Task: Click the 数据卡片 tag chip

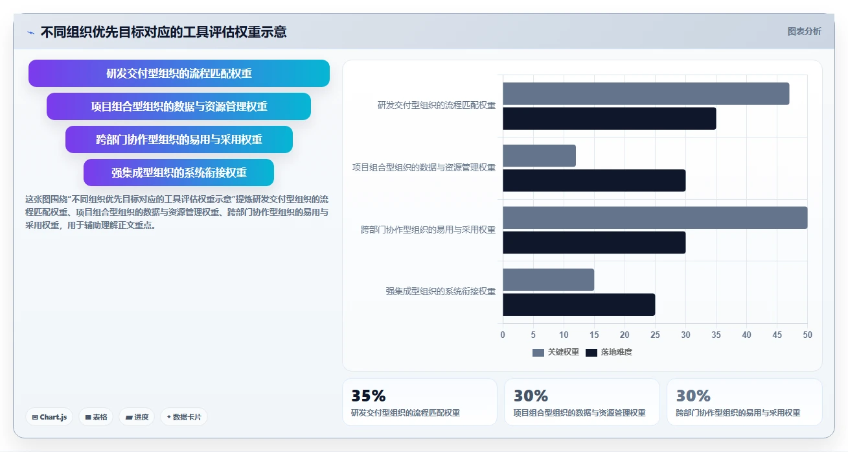Action: [x=184, y=417]
